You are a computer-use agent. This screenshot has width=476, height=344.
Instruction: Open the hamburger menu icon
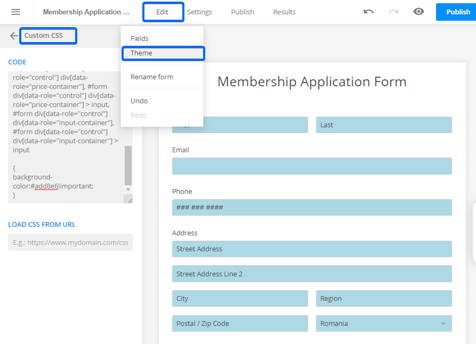point(15,12)
